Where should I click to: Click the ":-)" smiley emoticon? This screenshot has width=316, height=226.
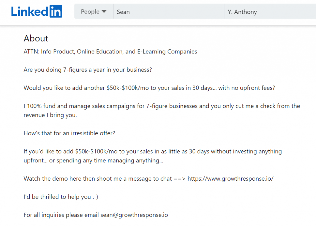pos(95,197)
